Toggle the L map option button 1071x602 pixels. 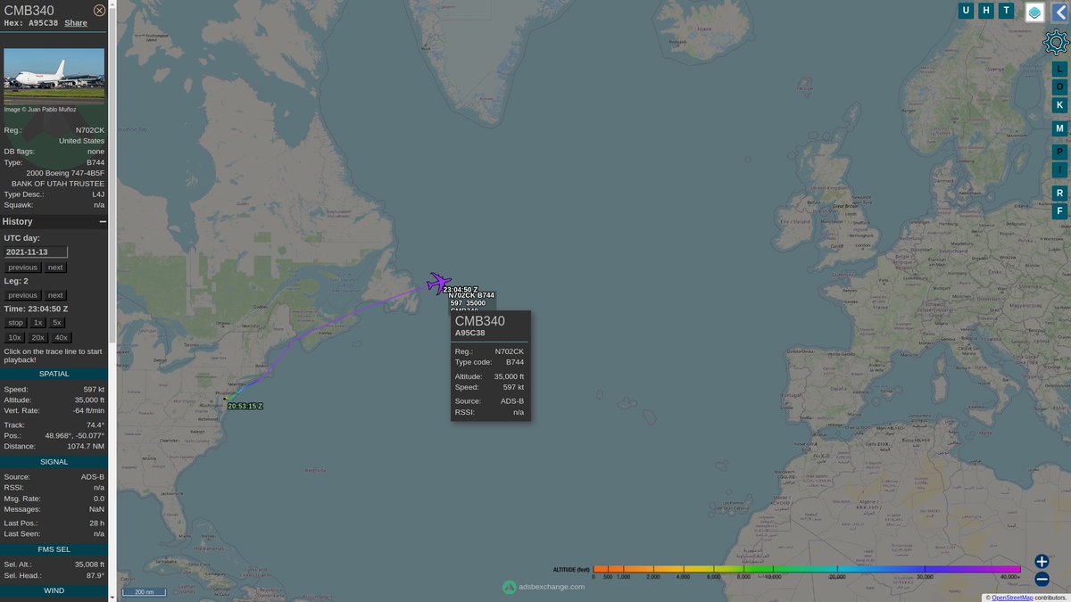click(1059, 69)
